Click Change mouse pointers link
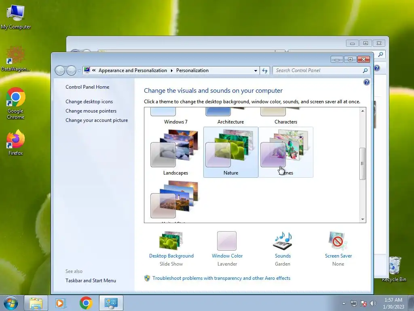The width and height of the screenshot is (414, 311). click(x=91, y=111)
